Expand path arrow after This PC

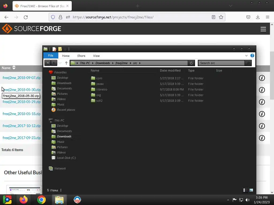[93, 63]
